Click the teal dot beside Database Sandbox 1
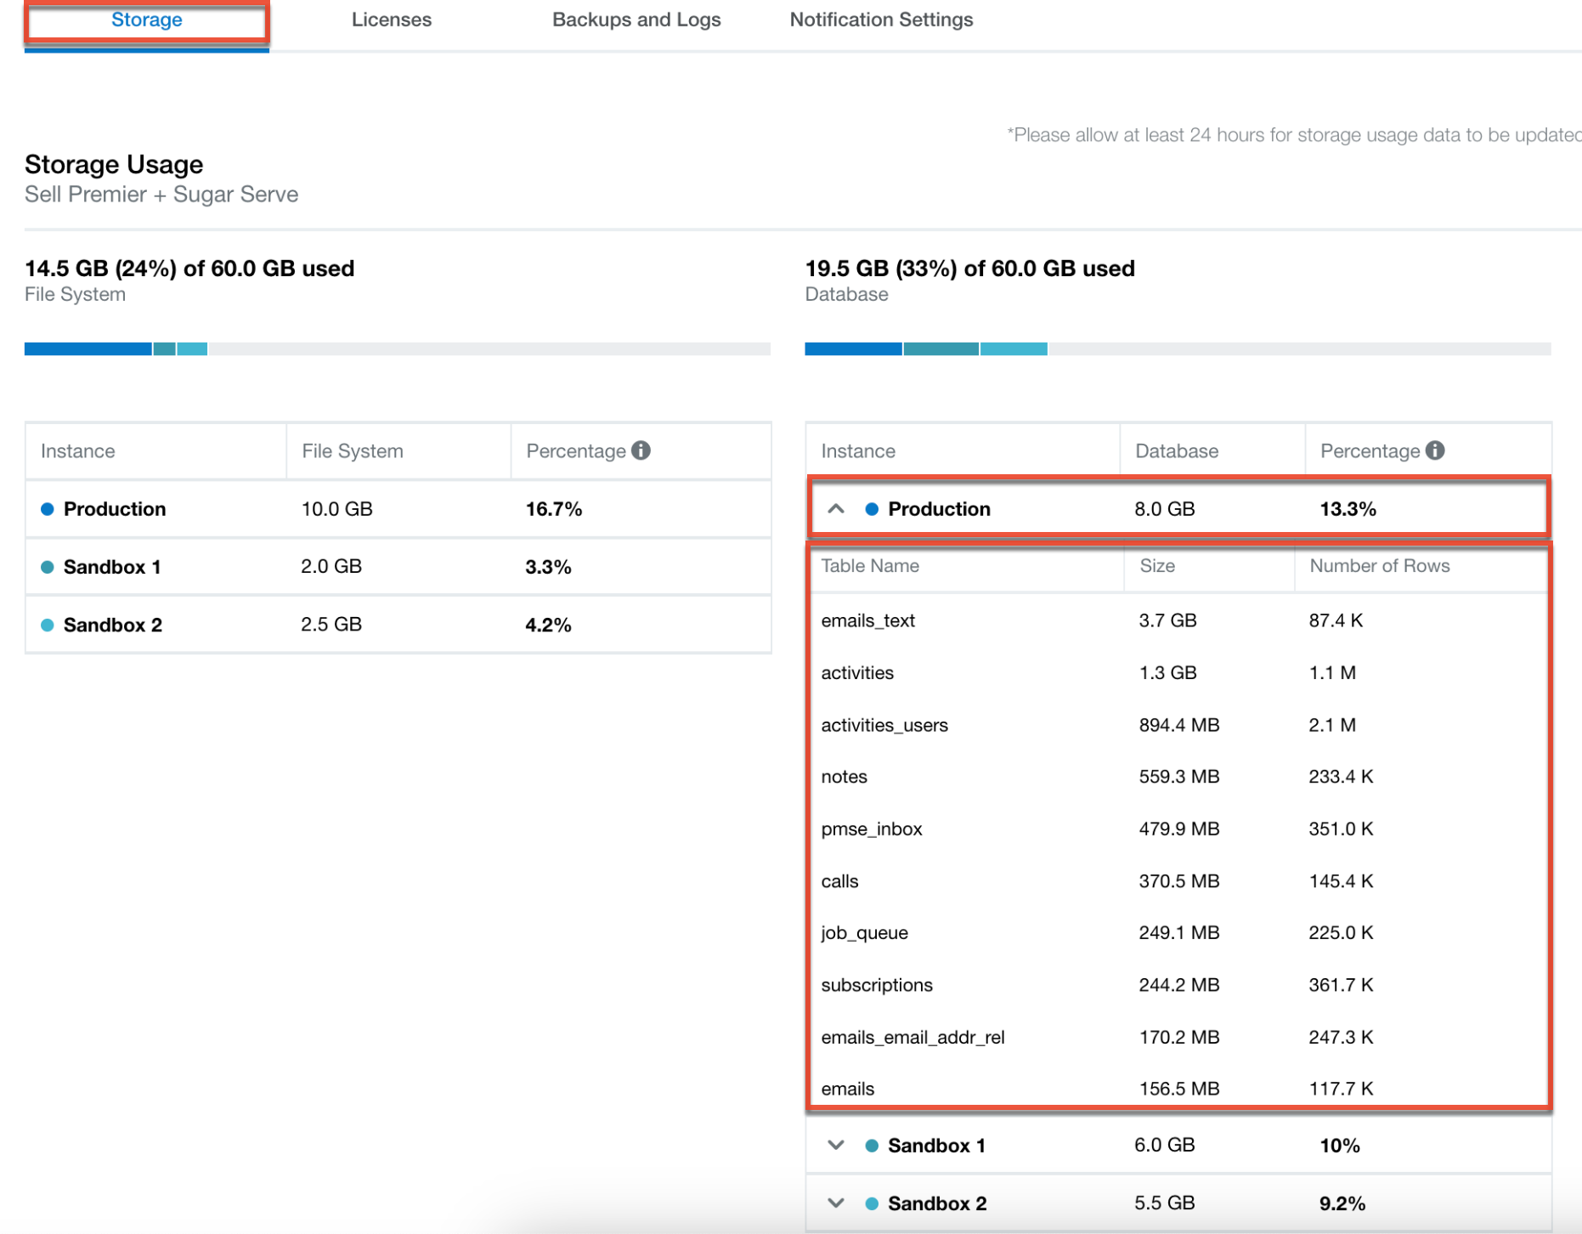The image size is (1582, 1234). (x=872, y=1146)
